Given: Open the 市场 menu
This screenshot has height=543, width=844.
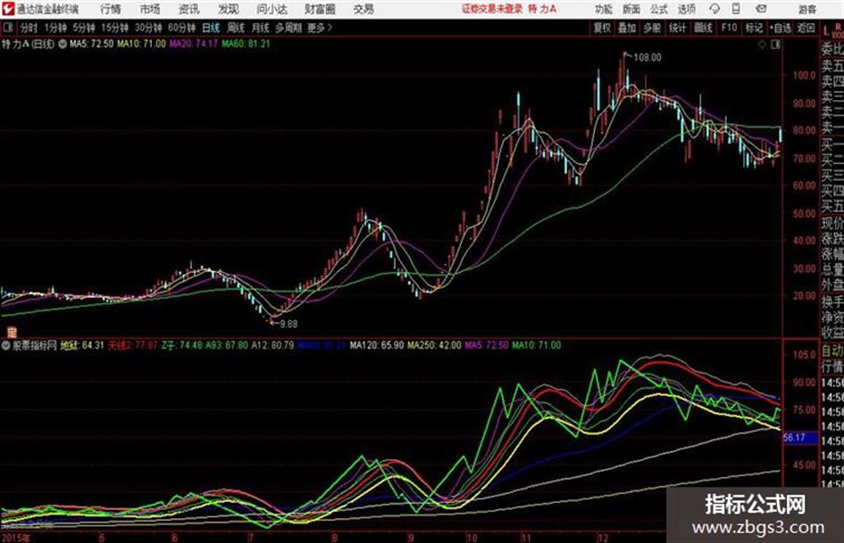Looking at the screenshot, I should (150, 9).
